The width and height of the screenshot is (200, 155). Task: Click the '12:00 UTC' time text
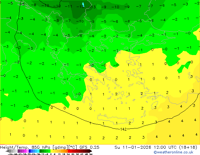166,147
